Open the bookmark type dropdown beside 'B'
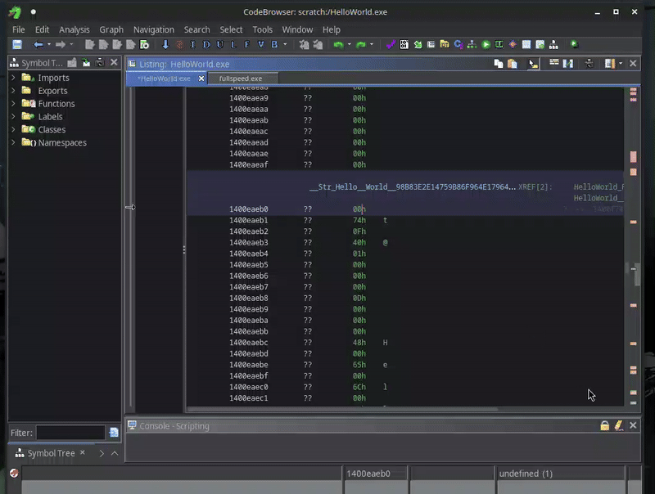Image resolution: width=655 pixels, height=494 pixels. tap(285, 44)
